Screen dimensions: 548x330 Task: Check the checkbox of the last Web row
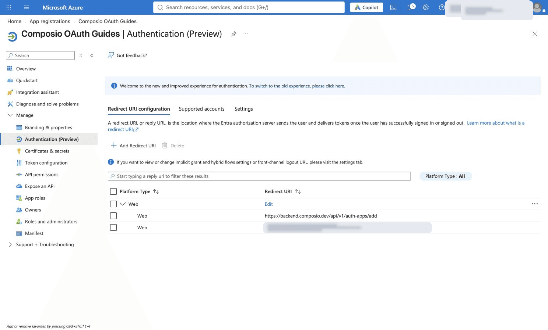click(x=113, y=227)
